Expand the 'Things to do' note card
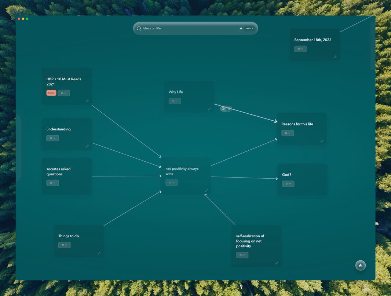 [99, 253]
